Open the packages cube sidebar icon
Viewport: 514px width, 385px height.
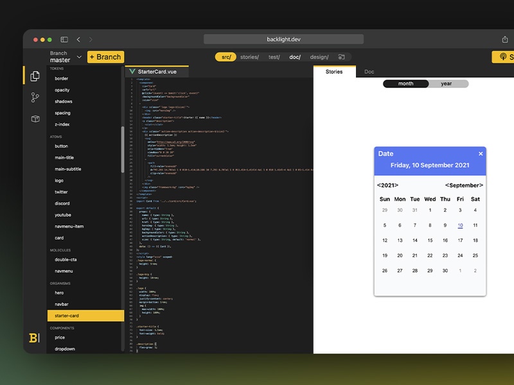[35, 119]
